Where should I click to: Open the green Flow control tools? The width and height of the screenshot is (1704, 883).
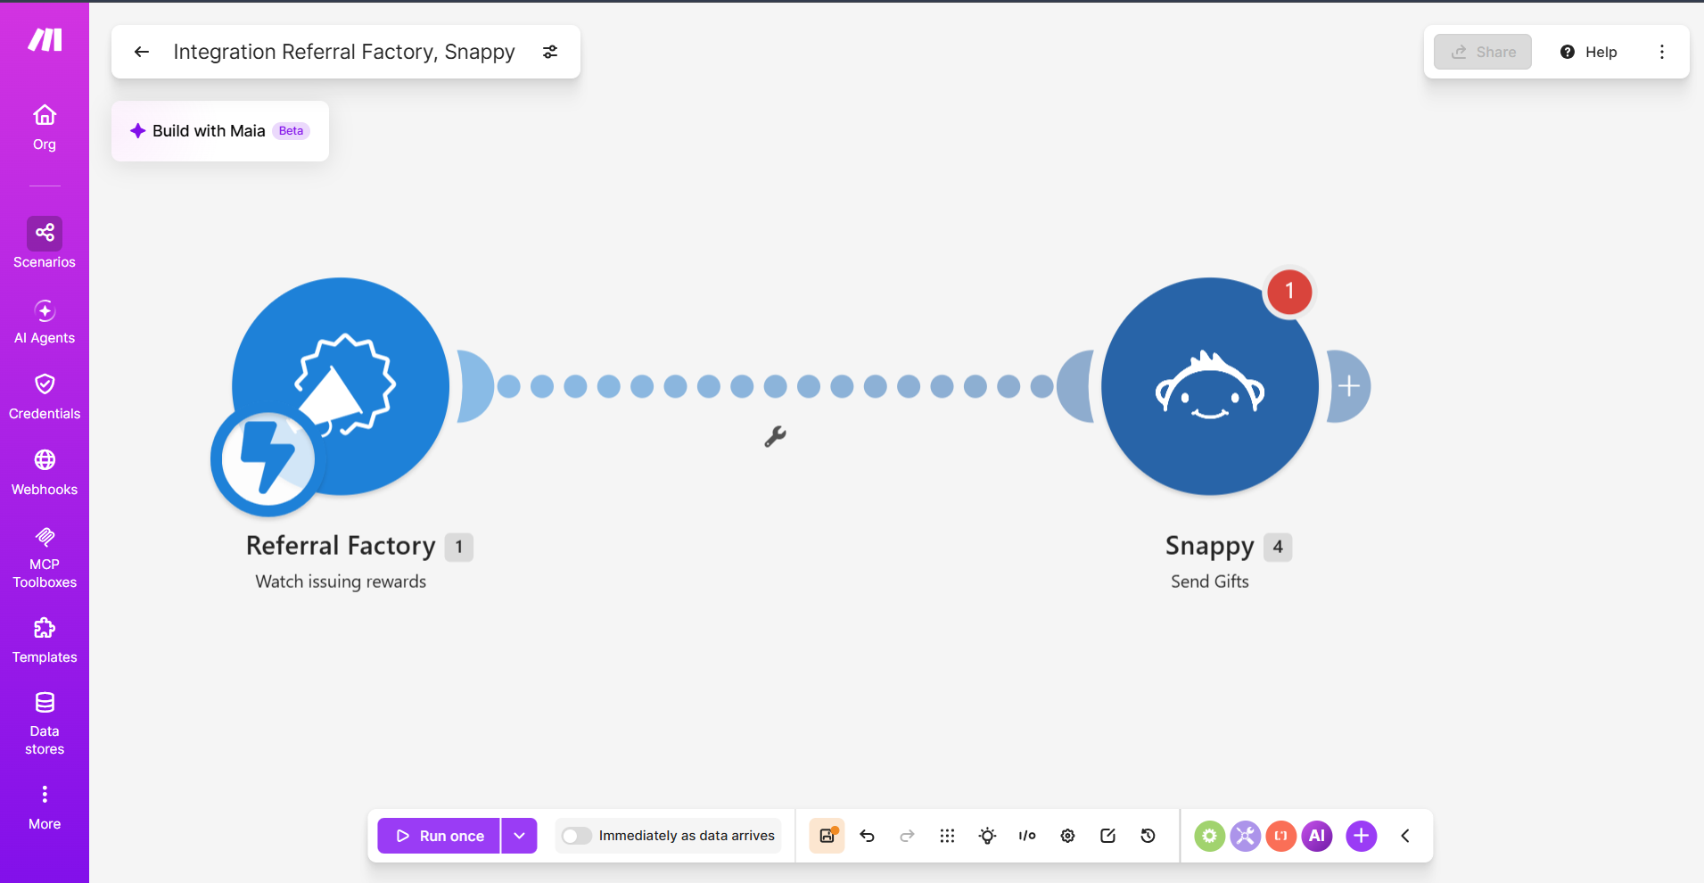[x=1209, y=836]
